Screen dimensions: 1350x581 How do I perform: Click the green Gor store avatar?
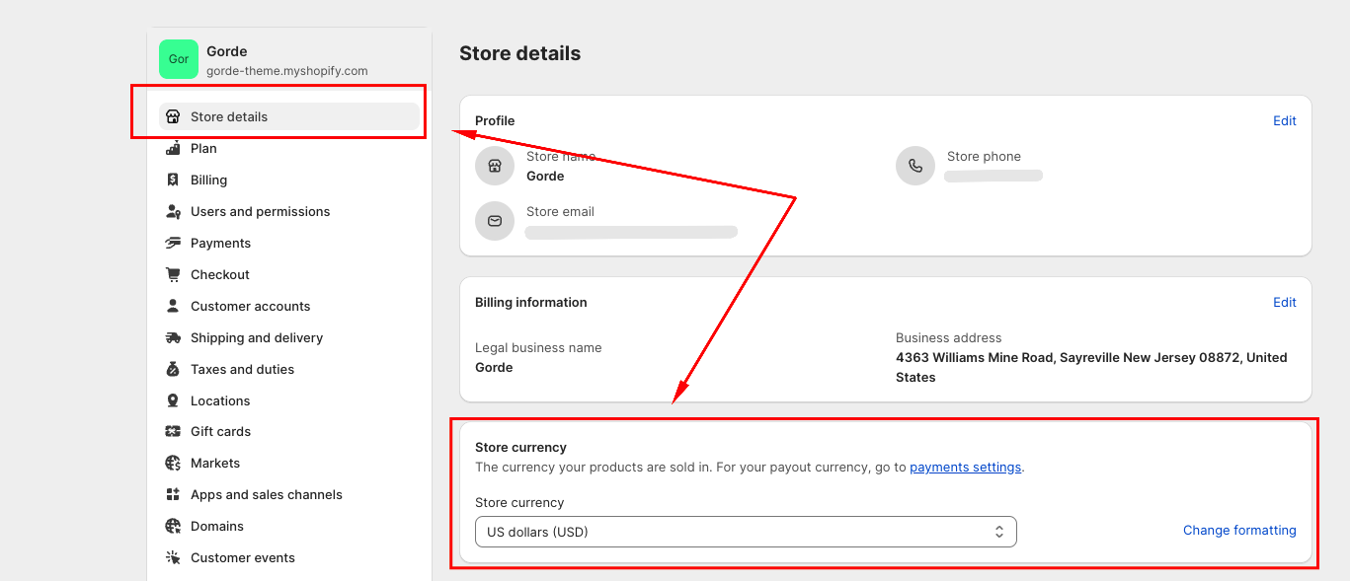pos(179,59)
